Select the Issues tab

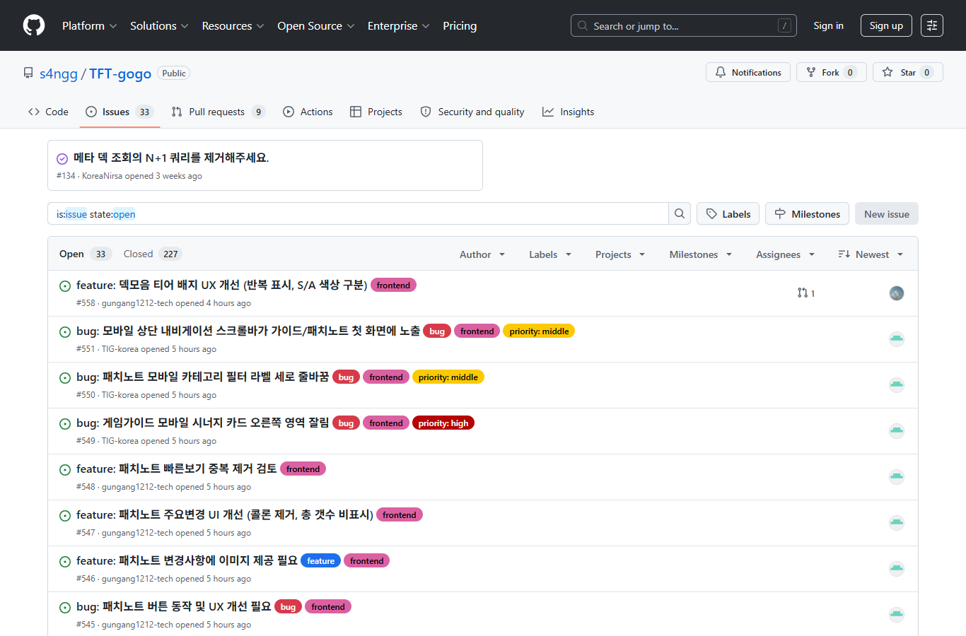[120, 112]
